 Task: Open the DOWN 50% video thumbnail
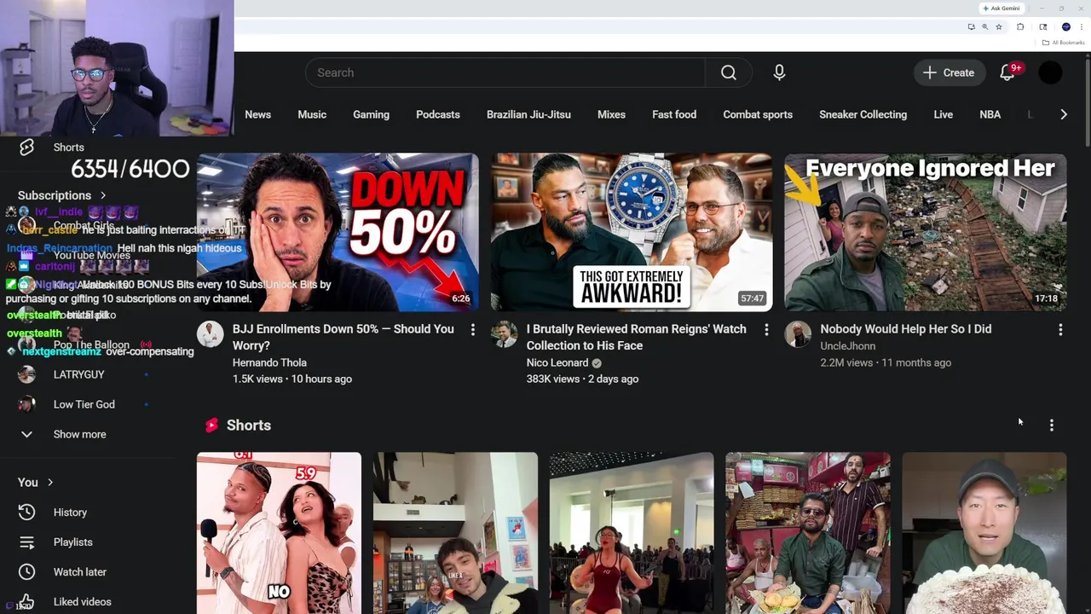tap(338, 233)
